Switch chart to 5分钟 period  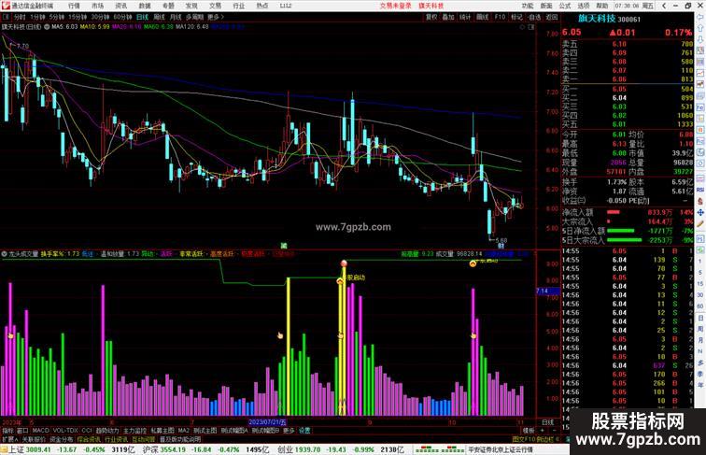pyautogui.click(x=57, y=17)
